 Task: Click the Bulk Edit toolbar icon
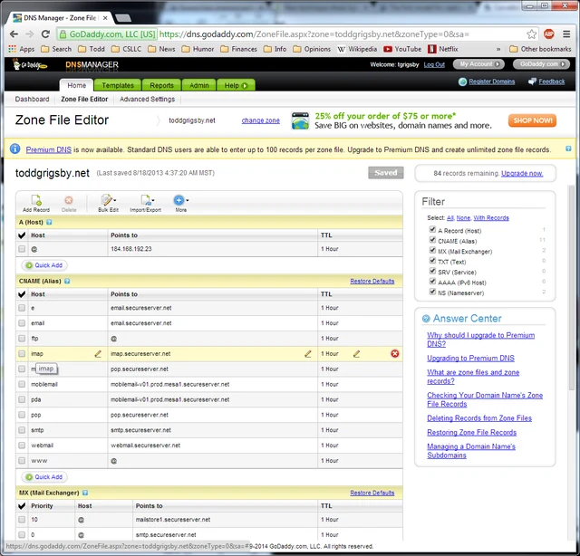coord(108,204)
